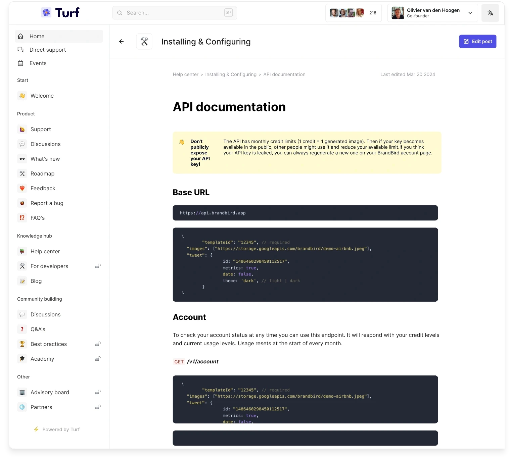Select the Feedback heart icon
Viewport: 510px width, 458px height.
point(22,188)
